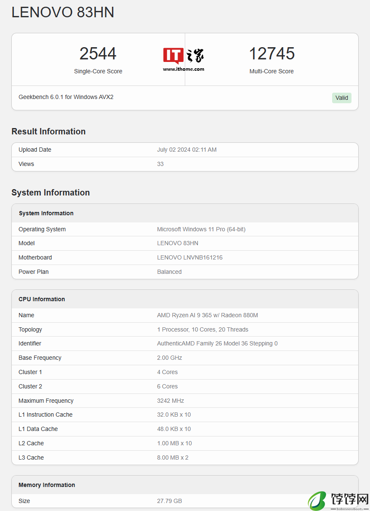Click the Single-Core Score label
This screenshot has height=511, width=370.
(98, 71)
